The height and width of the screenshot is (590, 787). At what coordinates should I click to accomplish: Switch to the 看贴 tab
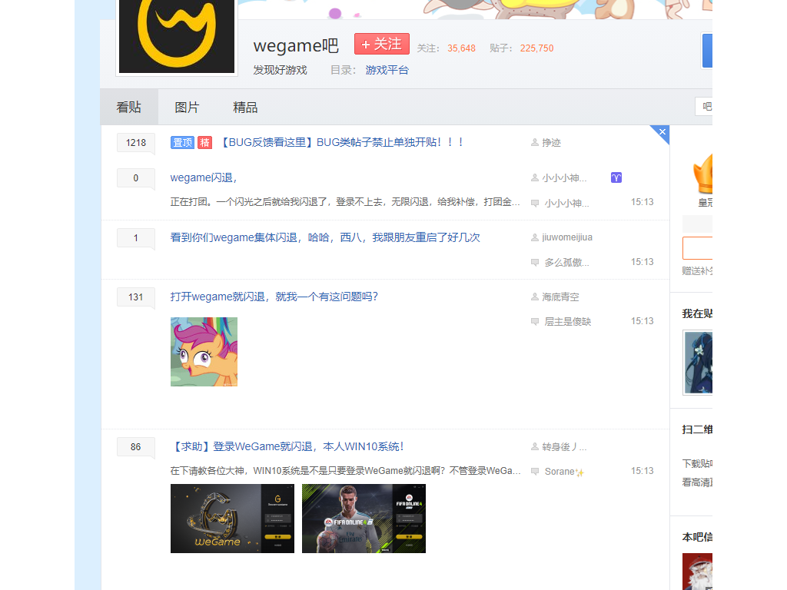click(129, 107)
